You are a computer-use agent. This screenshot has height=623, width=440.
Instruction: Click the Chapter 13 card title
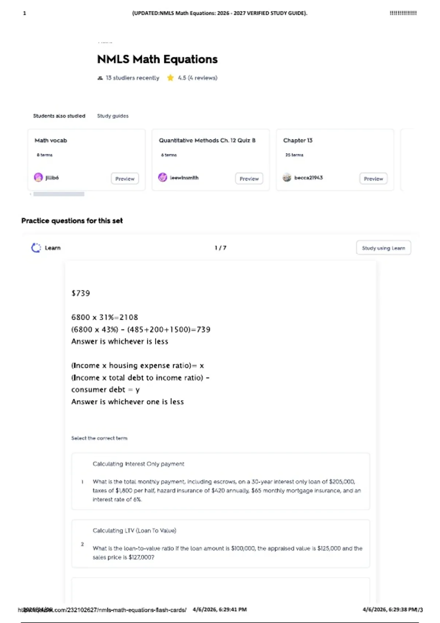pos(298,140)
